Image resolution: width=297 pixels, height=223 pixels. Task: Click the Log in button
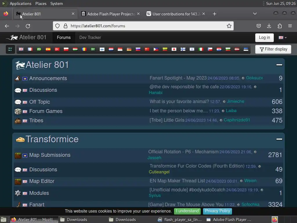(x=265, y=37)
